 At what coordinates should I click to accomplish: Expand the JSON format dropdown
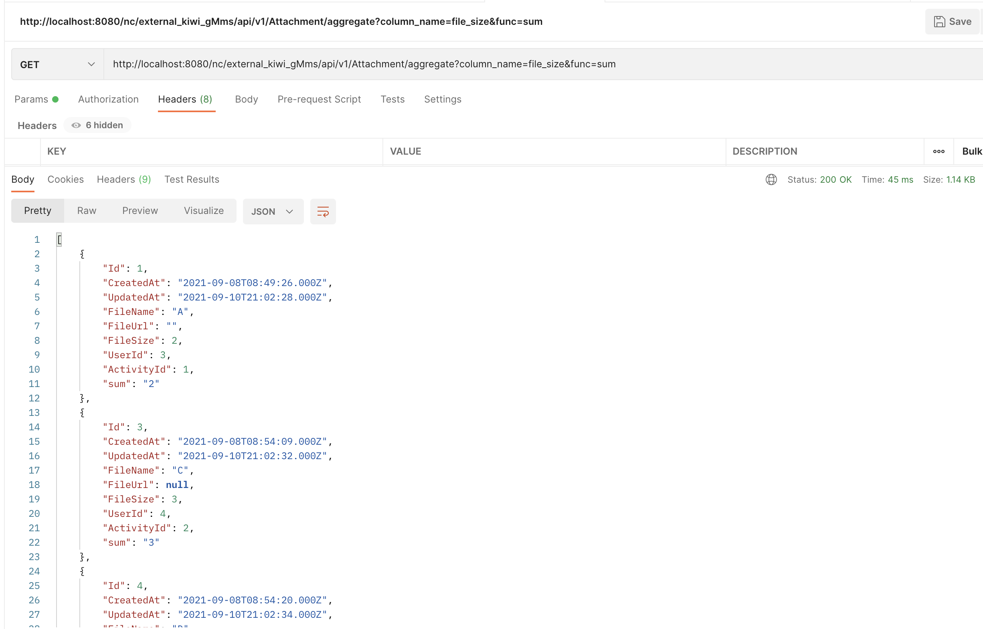click(273, 212)
